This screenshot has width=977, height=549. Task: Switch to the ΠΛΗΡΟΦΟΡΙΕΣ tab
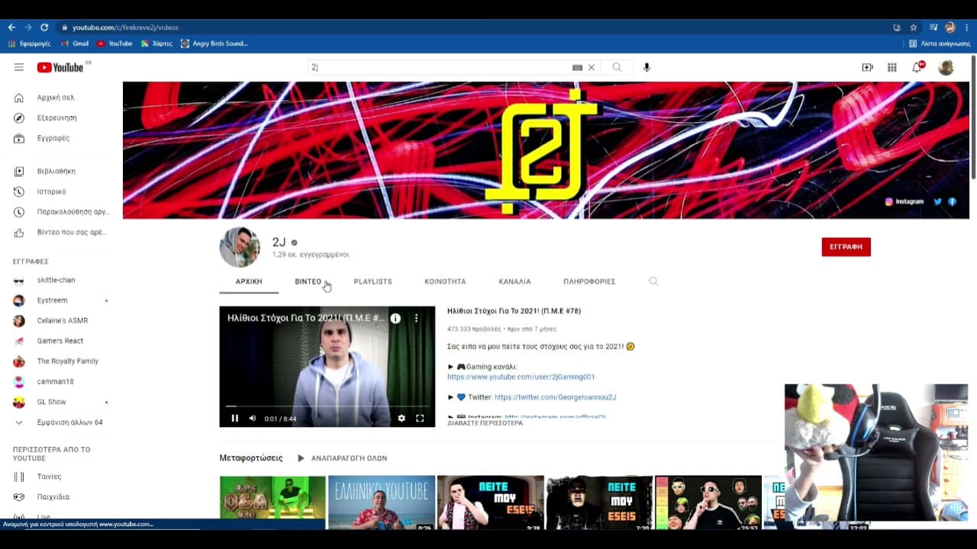(589, 281)
